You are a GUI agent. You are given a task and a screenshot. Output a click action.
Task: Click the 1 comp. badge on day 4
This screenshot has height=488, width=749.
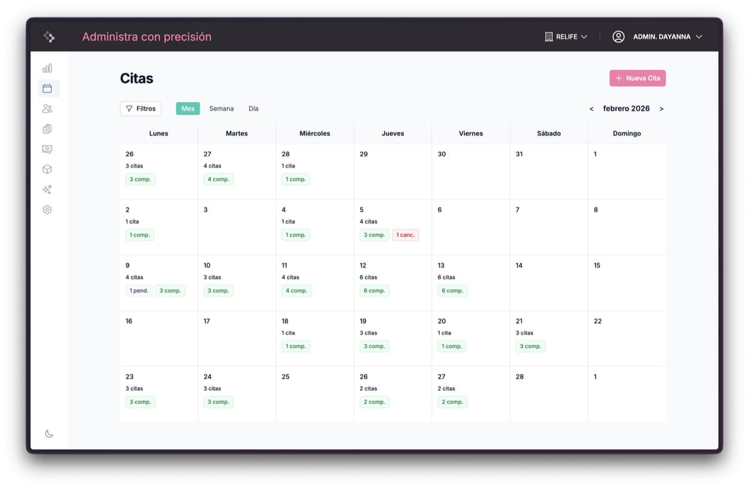pyautogui.click(x=296, y=235)
